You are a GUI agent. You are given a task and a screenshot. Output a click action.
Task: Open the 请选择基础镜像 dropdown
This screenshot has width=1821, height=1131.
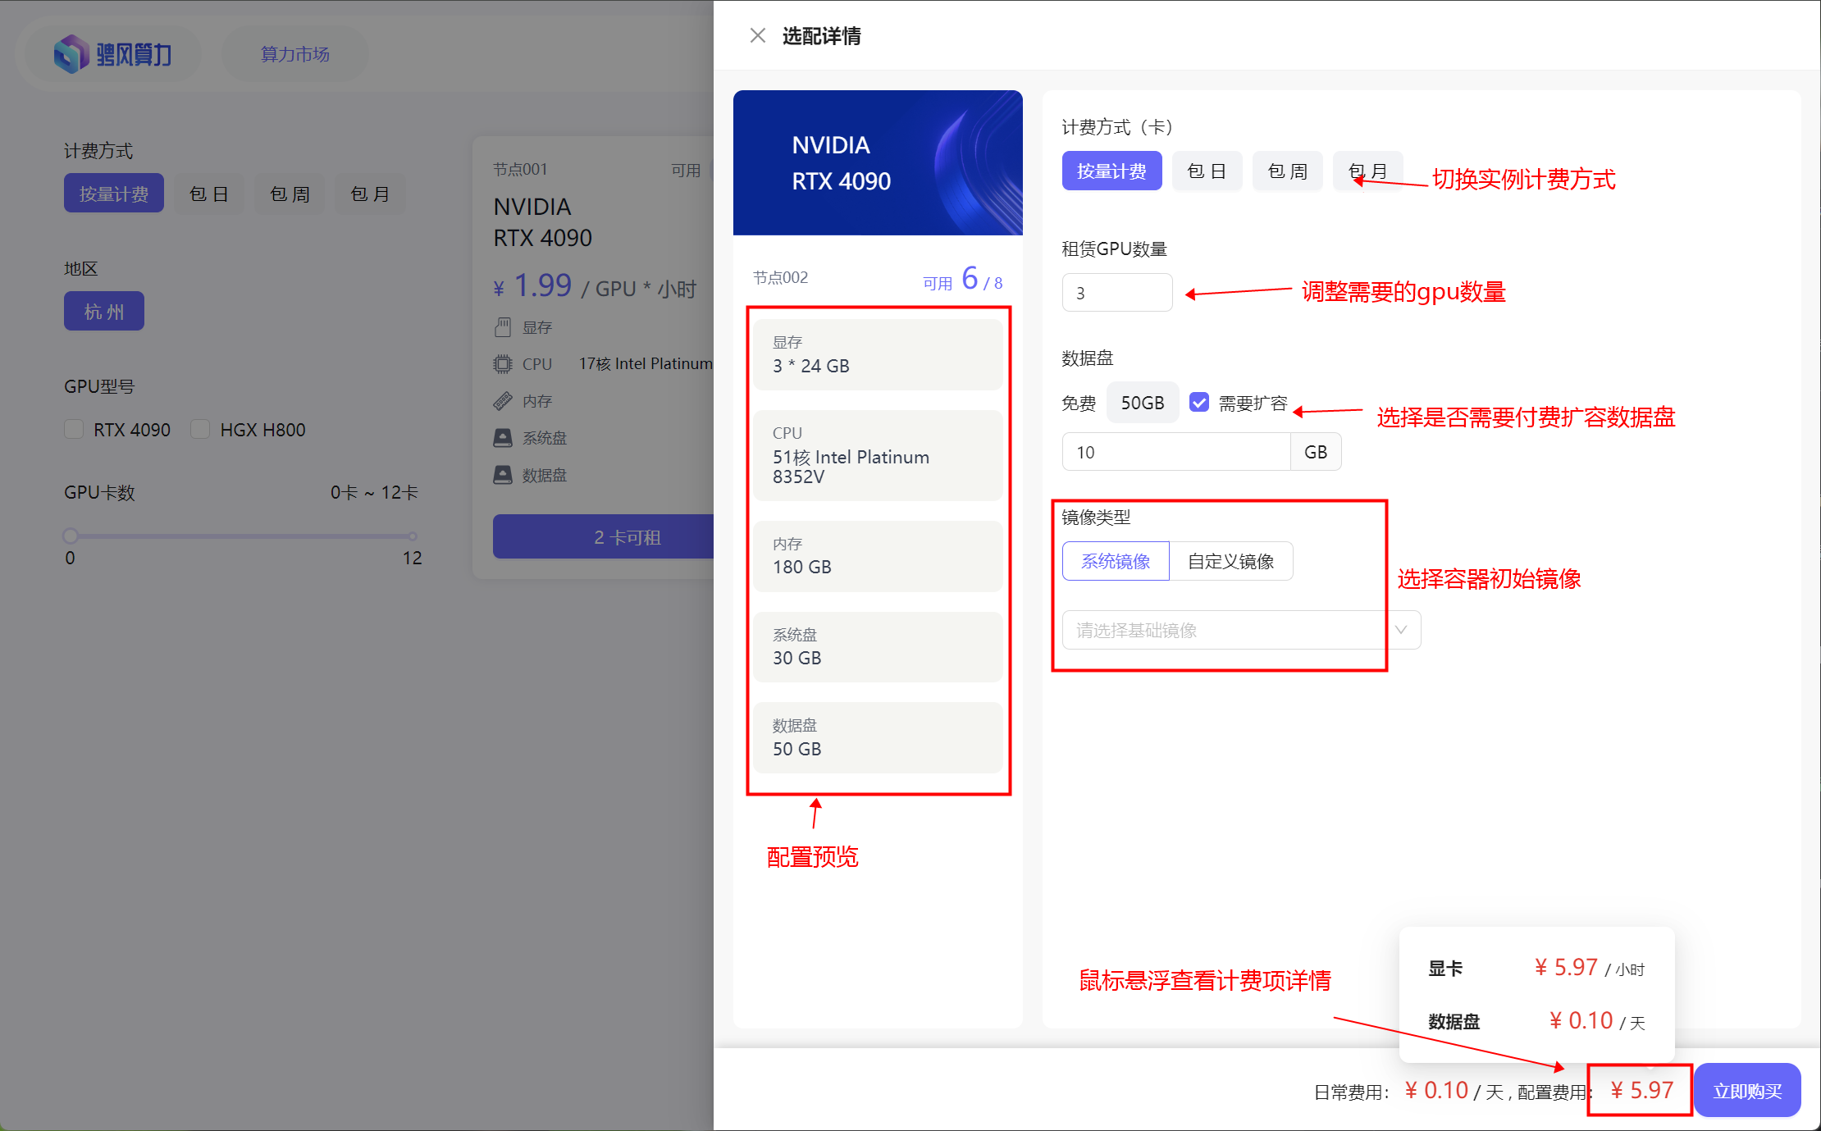1241,630
